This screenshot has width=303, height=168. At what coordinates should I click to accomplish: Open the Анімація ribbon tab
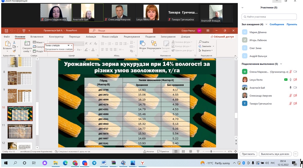click(91, 37)
